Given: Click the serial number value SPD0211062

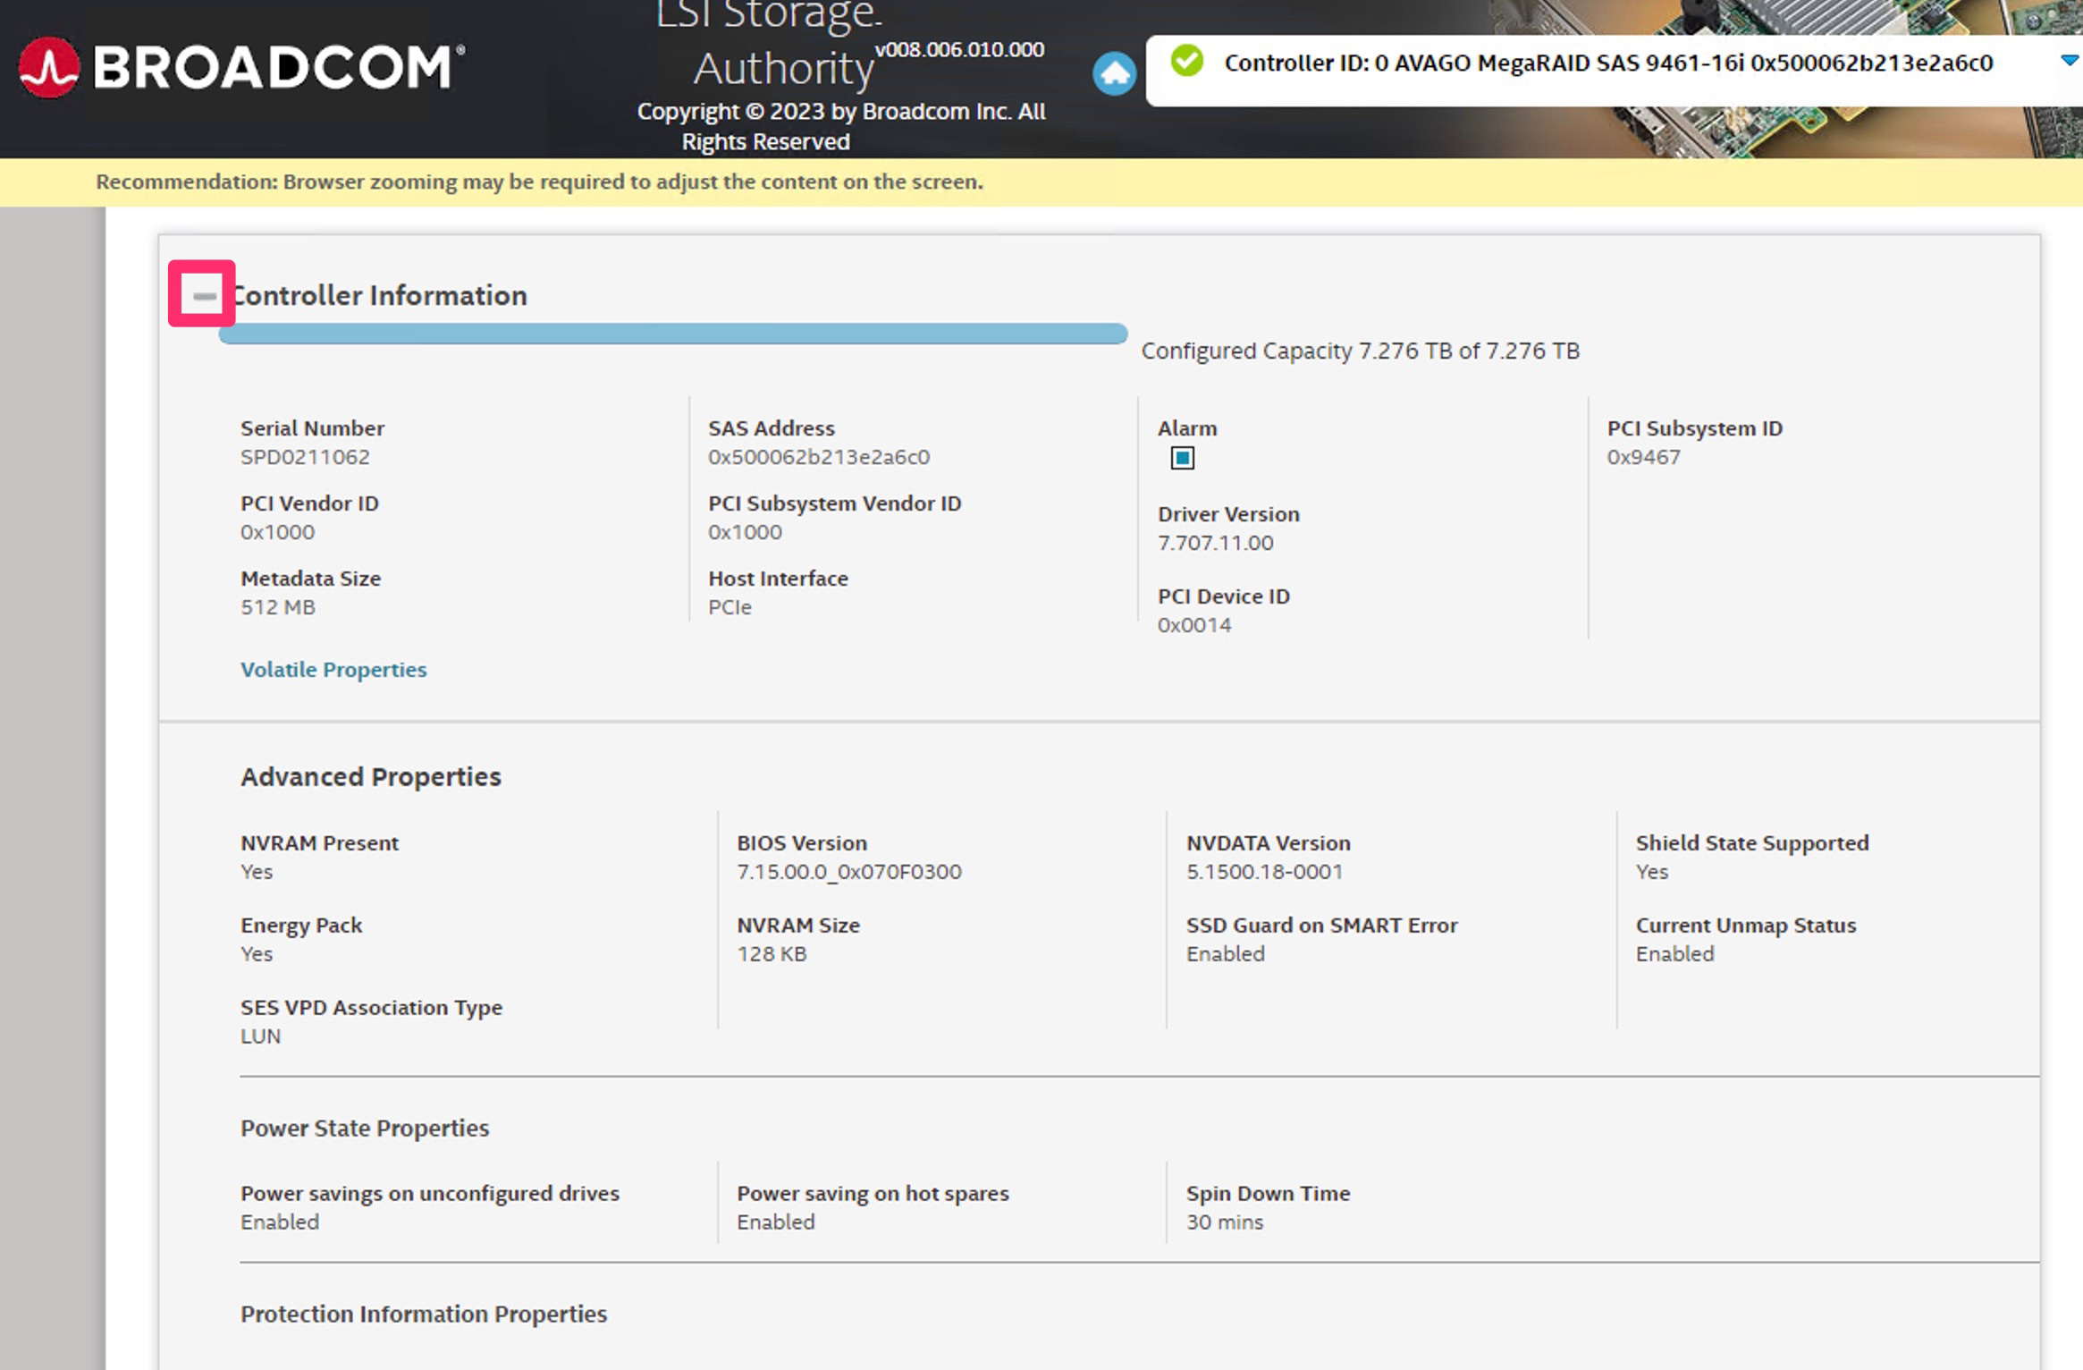Looking at the screenshot, I should click(x=305, y=457).
